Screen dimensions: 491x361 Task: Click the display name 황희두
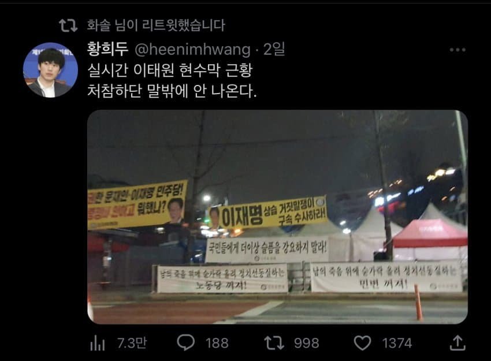click(x=107, y=49)
